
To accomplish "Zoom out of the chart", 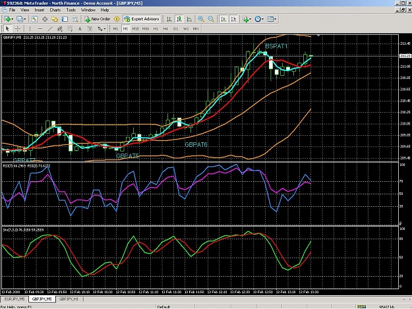I will [x=211, y=19].
